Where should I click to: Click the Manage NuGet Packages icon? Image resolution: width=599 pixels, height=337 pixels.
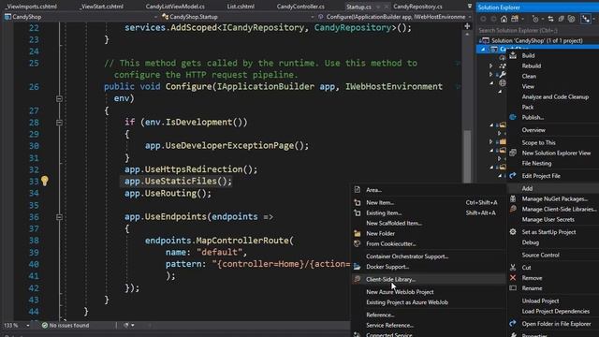513,198
